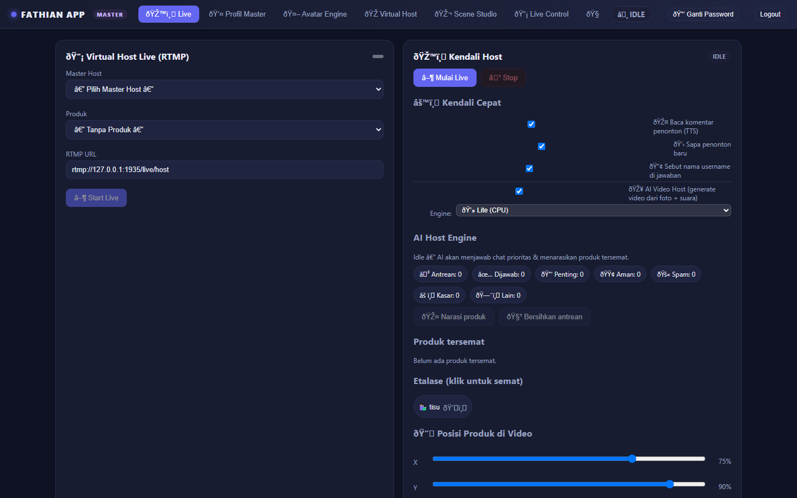Click the Bersihkan antrean button

click(545, 317)
